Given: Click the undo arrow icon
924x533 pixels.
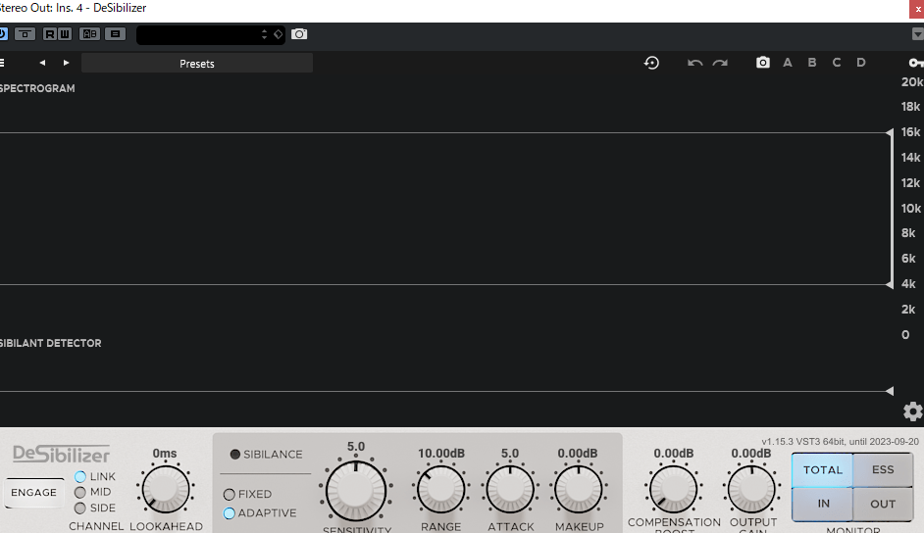Looking at the screenshot, I should coord(694,63).
